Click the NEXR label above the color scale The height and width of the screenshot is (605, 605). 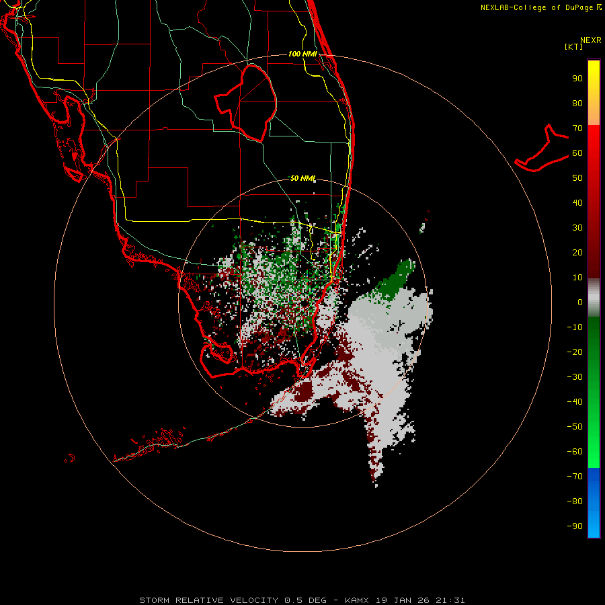pyautogui.click(x=591, y=40)
